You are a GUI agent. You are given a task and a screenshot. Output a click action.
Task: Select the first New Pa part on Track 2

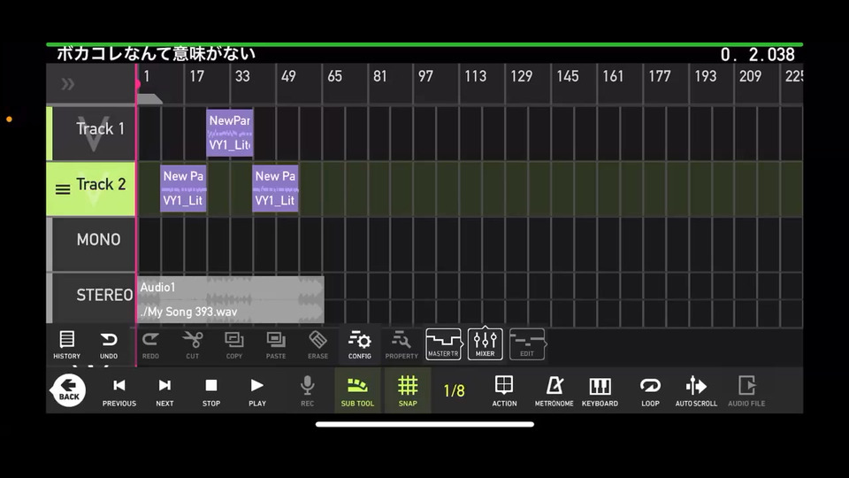click(x=184, y=188)
